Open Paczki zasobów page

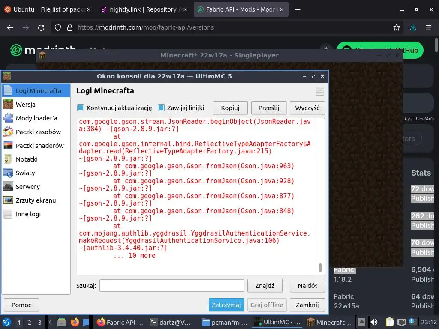pos(36,132)
